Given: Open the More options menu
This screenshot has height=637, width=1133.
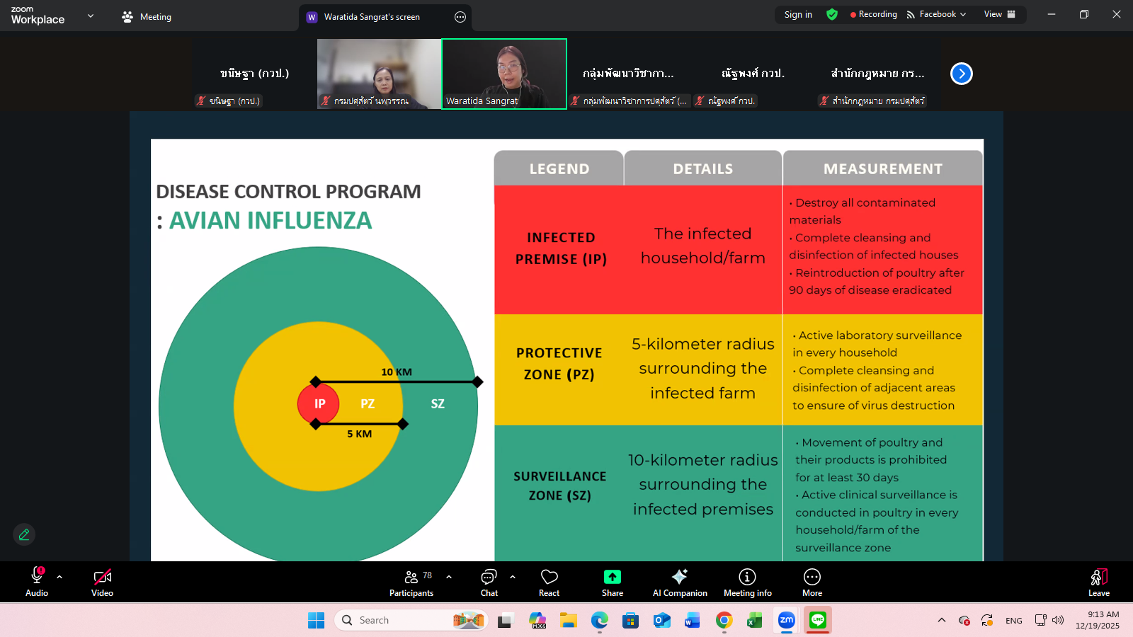Looking at the screenshot, I should [812, 583].
